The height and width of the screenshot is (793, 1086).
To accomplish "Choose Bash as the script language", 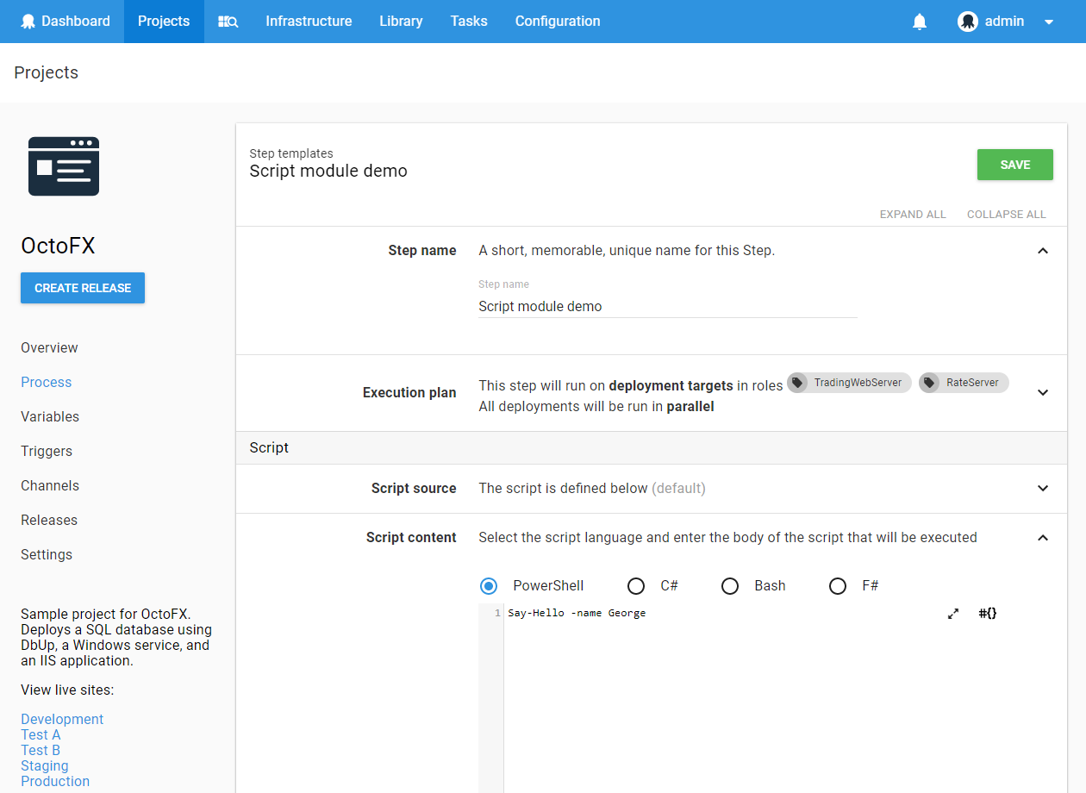I will [730, 586].
